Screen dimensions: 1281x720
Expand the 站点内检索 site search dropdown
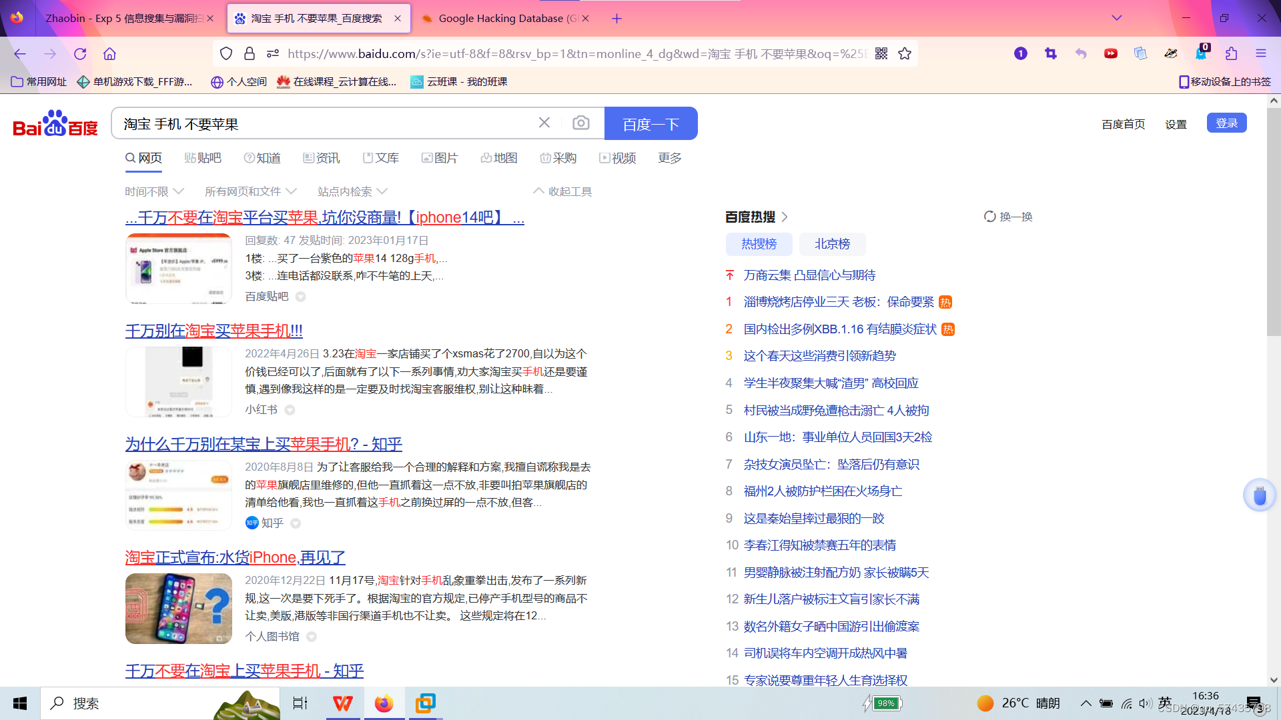pos(352,192)
